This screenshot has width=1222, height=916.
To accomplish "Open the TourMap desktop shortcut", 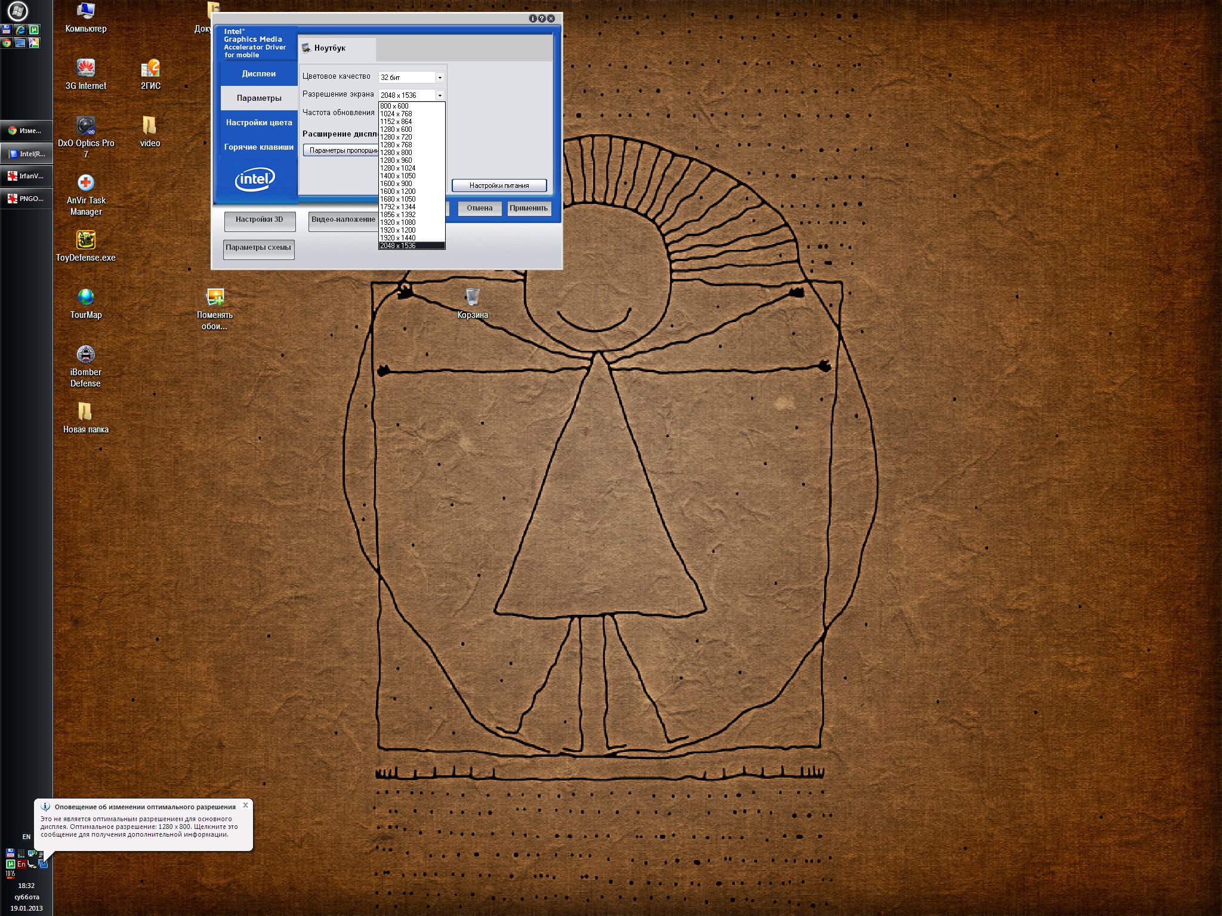I will click(x=86, y=304).
